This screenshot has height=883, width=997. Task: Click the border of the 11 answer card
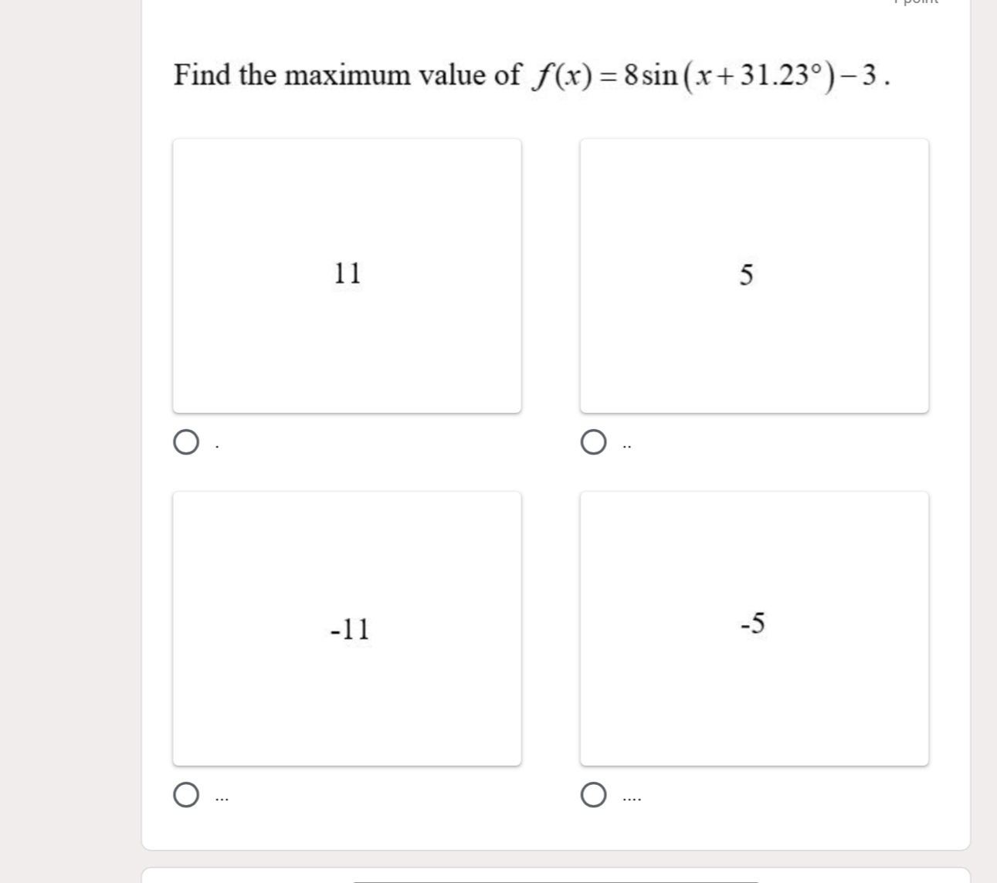tap(347, 140)
